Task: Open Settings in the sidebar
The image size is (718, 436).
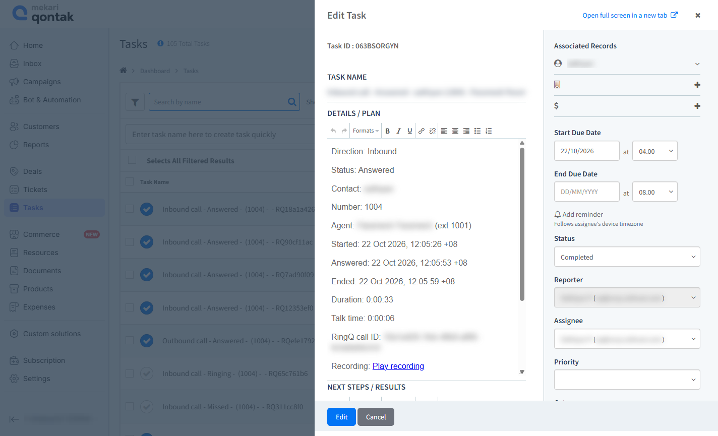Action: click(x=36, y=379)
